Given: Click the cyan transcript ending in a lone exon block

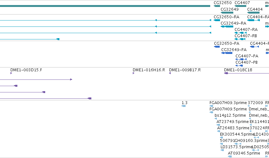Looking at the screenshot, I should point(30,39).
